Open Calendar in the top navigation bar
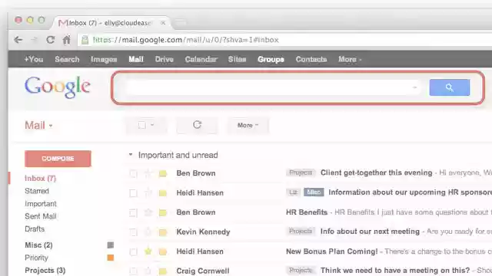 [201, 59]
